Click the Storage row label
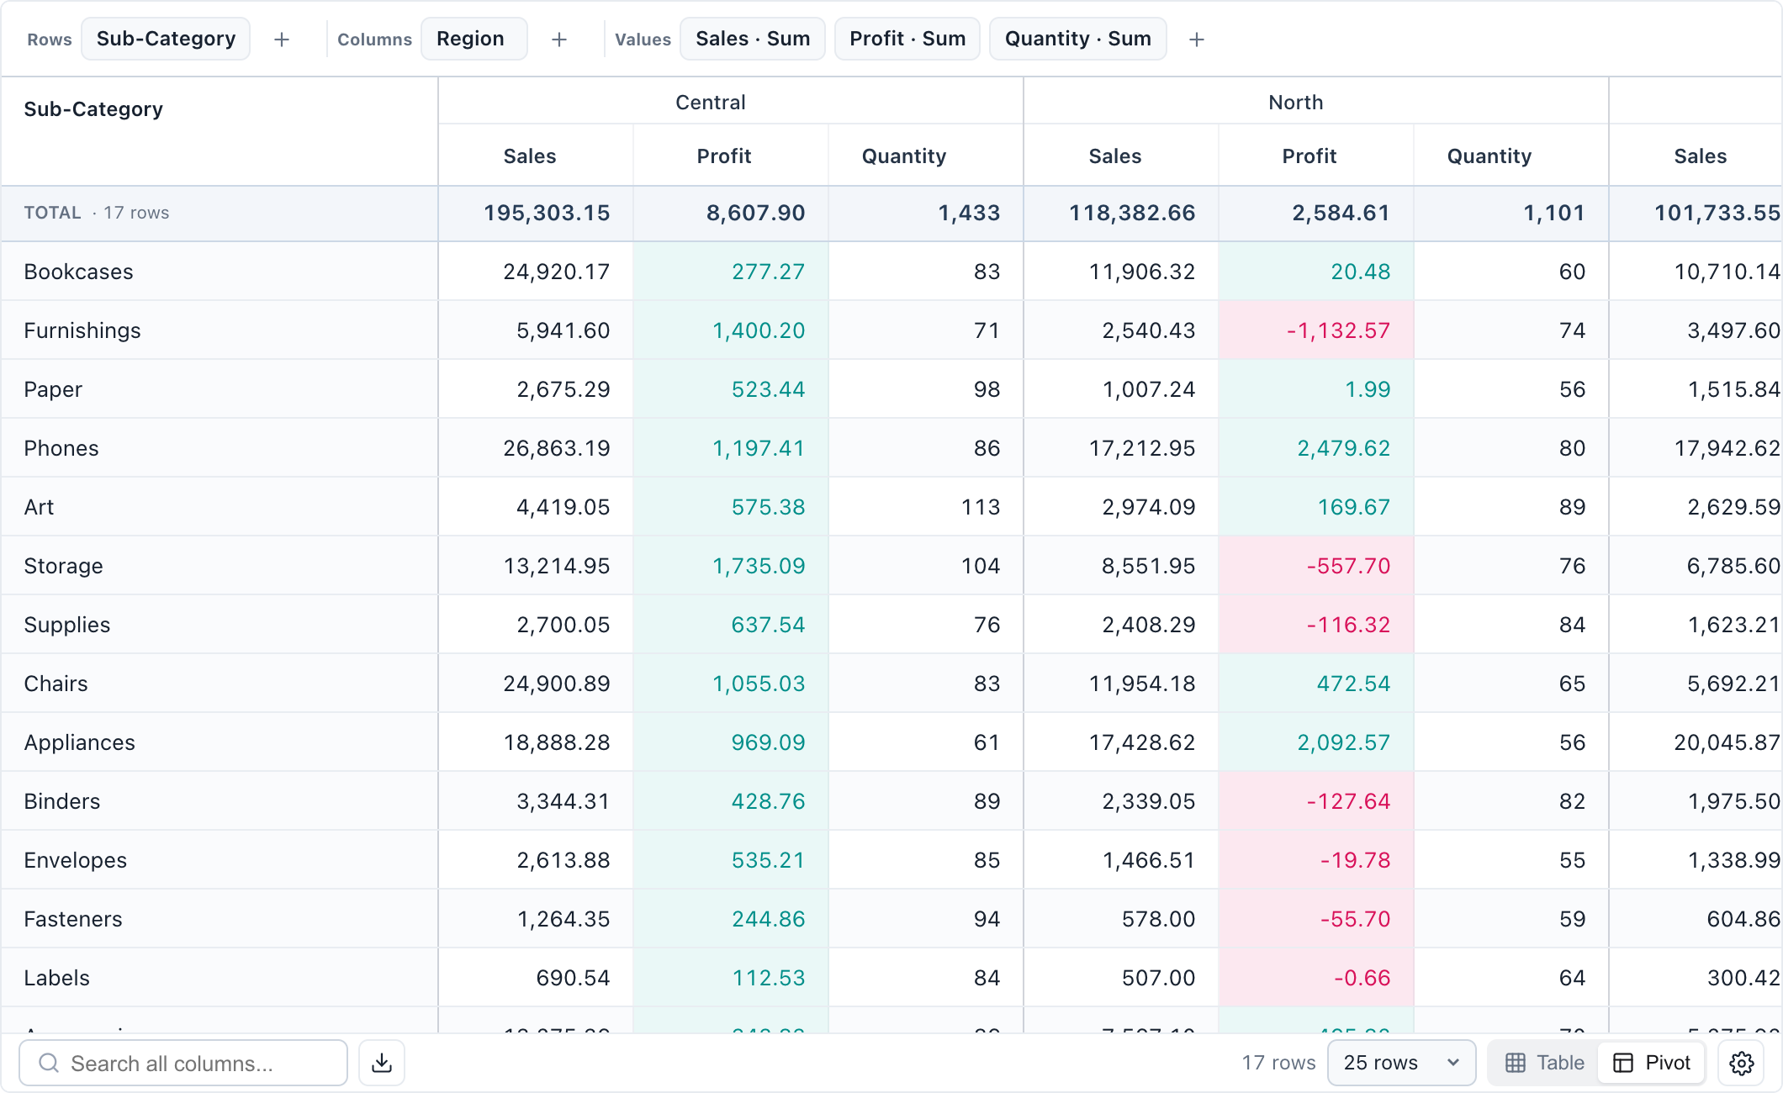1783x1093 pixels. (63, 566)
